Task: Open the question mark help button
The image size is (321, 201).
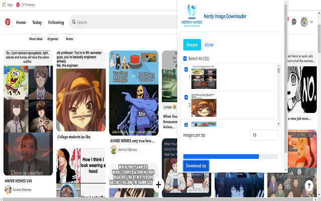Action: (x=309, y=185)
